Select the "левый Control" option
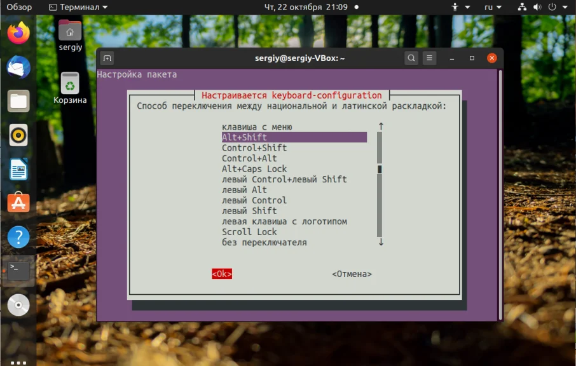This screenshot has width=576, height=366. coord(254,200)
